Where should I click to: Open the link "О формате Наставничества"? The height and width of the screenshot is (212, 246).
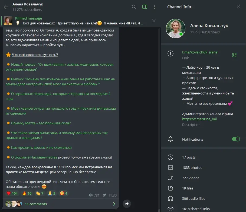coord(34,157)
